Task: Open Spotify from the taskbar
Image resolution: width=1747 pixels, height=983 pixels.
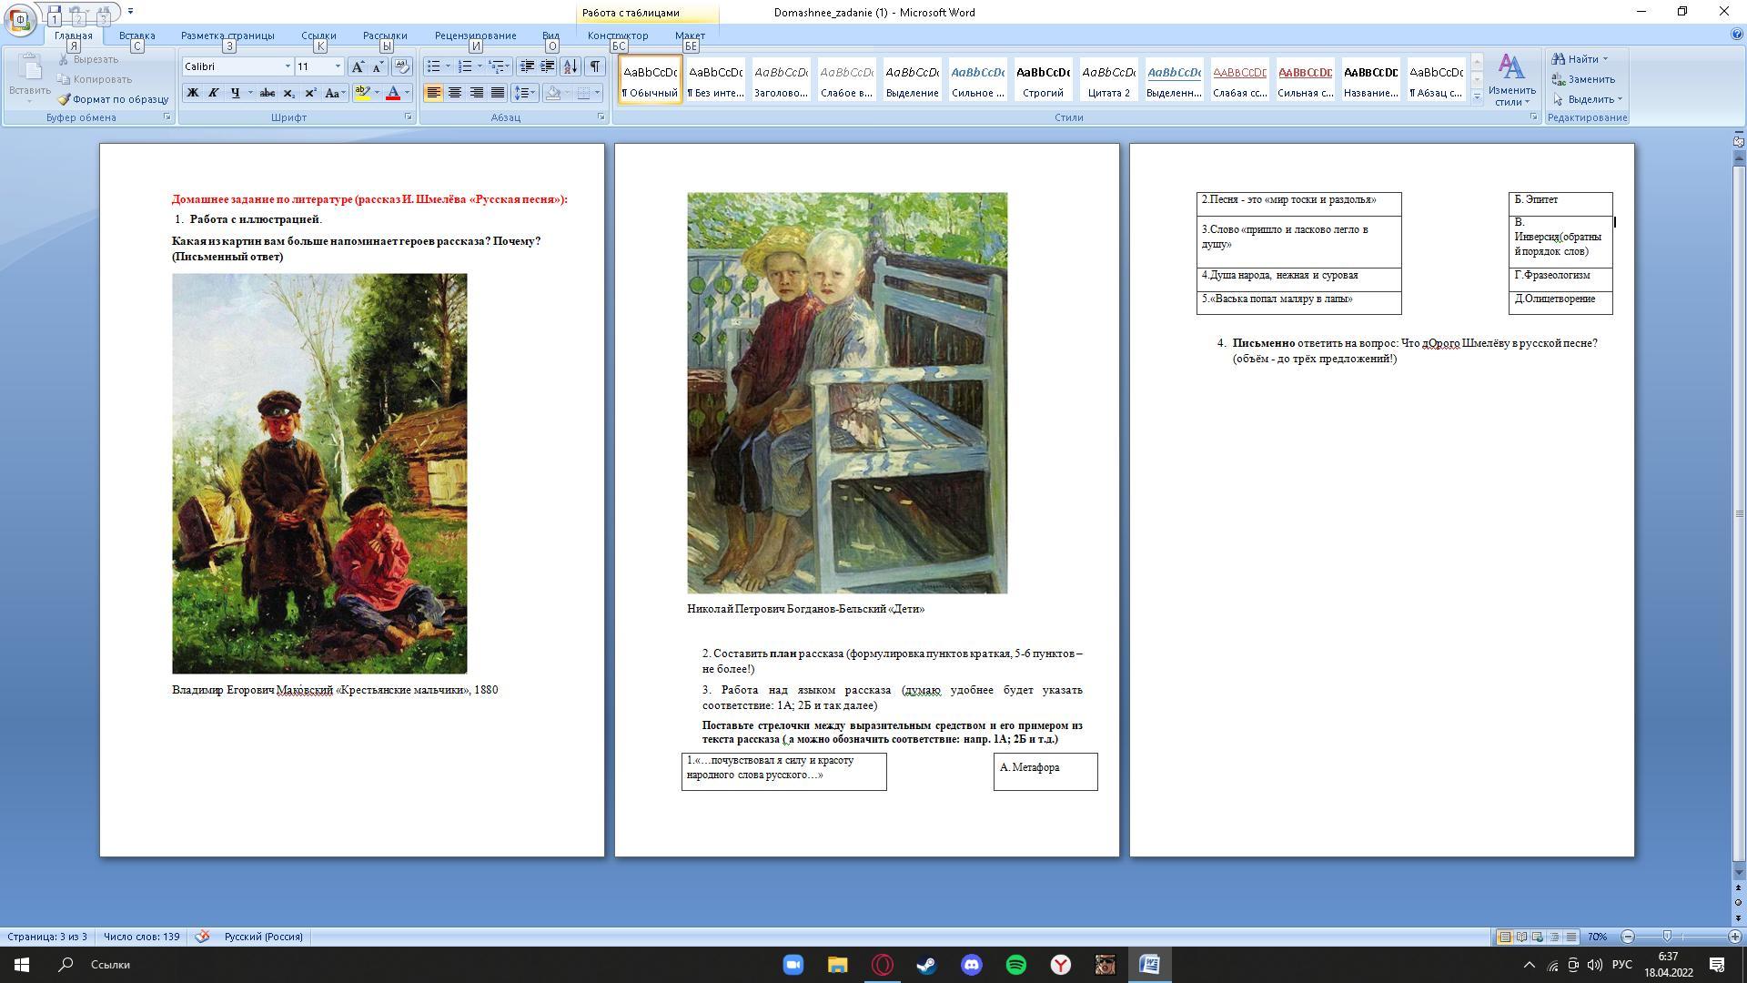Action: point(1016,965)
